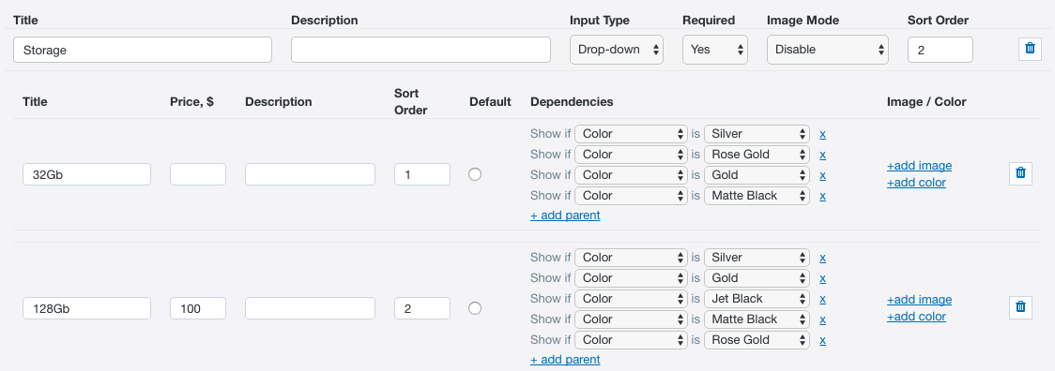Screen dimensions: 1055x371
Task: Select 32Gb as default value
Action: pos(474,174)
